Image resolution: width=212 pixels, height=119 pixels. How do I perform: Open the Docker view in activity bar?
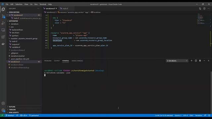3,44
